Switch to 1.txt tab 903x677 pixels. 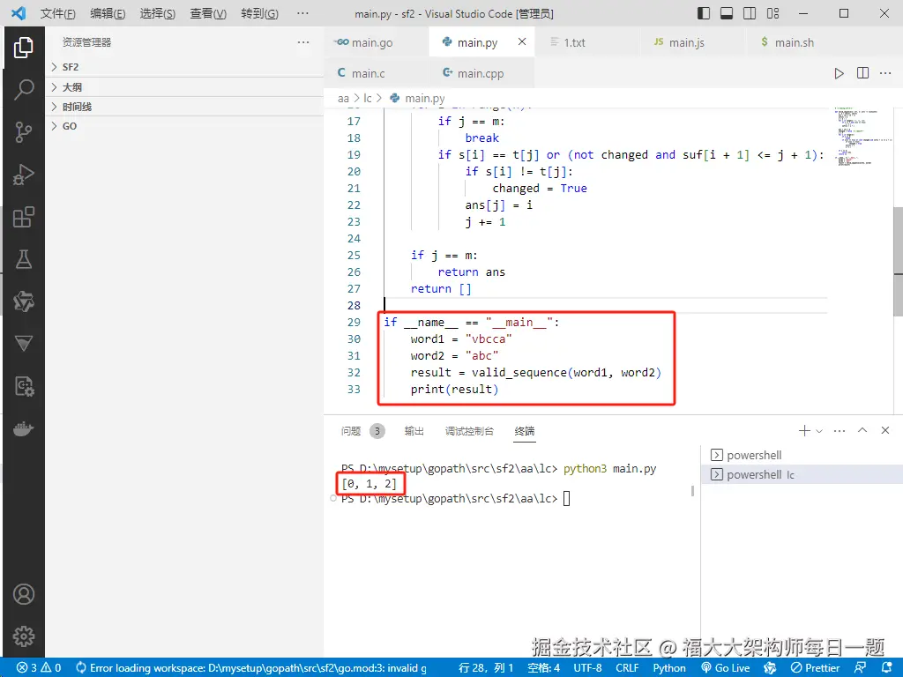(x=587, y=42)
